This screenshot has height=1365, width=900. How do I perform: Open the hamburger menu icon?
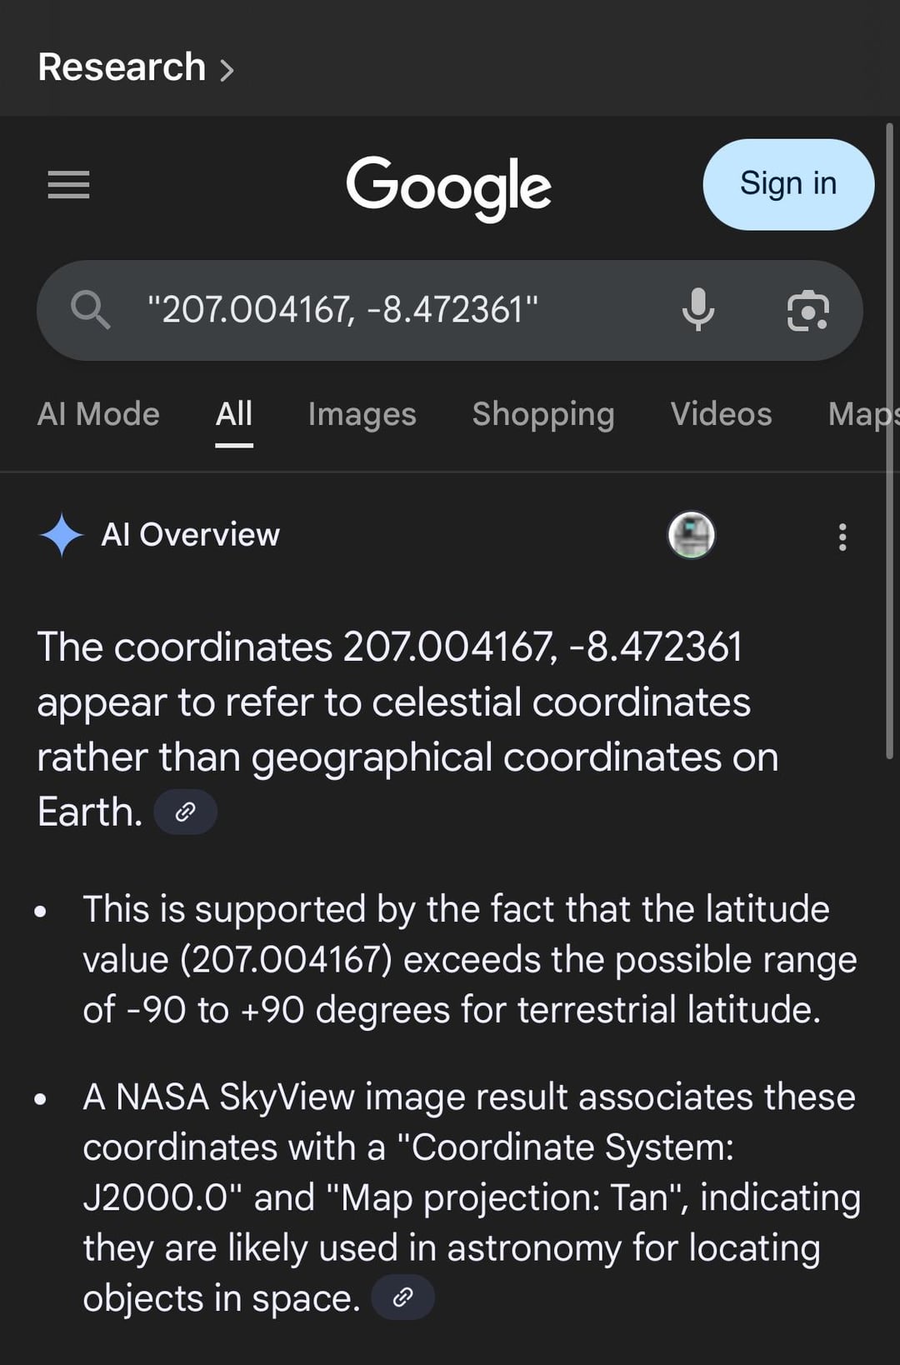pyautogui.click(x=68, y=185)
